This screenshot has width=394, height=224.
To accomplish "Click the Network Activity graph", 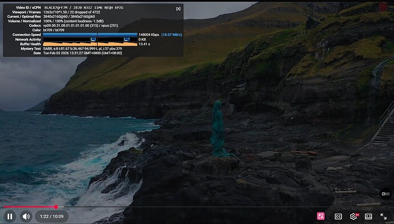I will coord(90,39).
